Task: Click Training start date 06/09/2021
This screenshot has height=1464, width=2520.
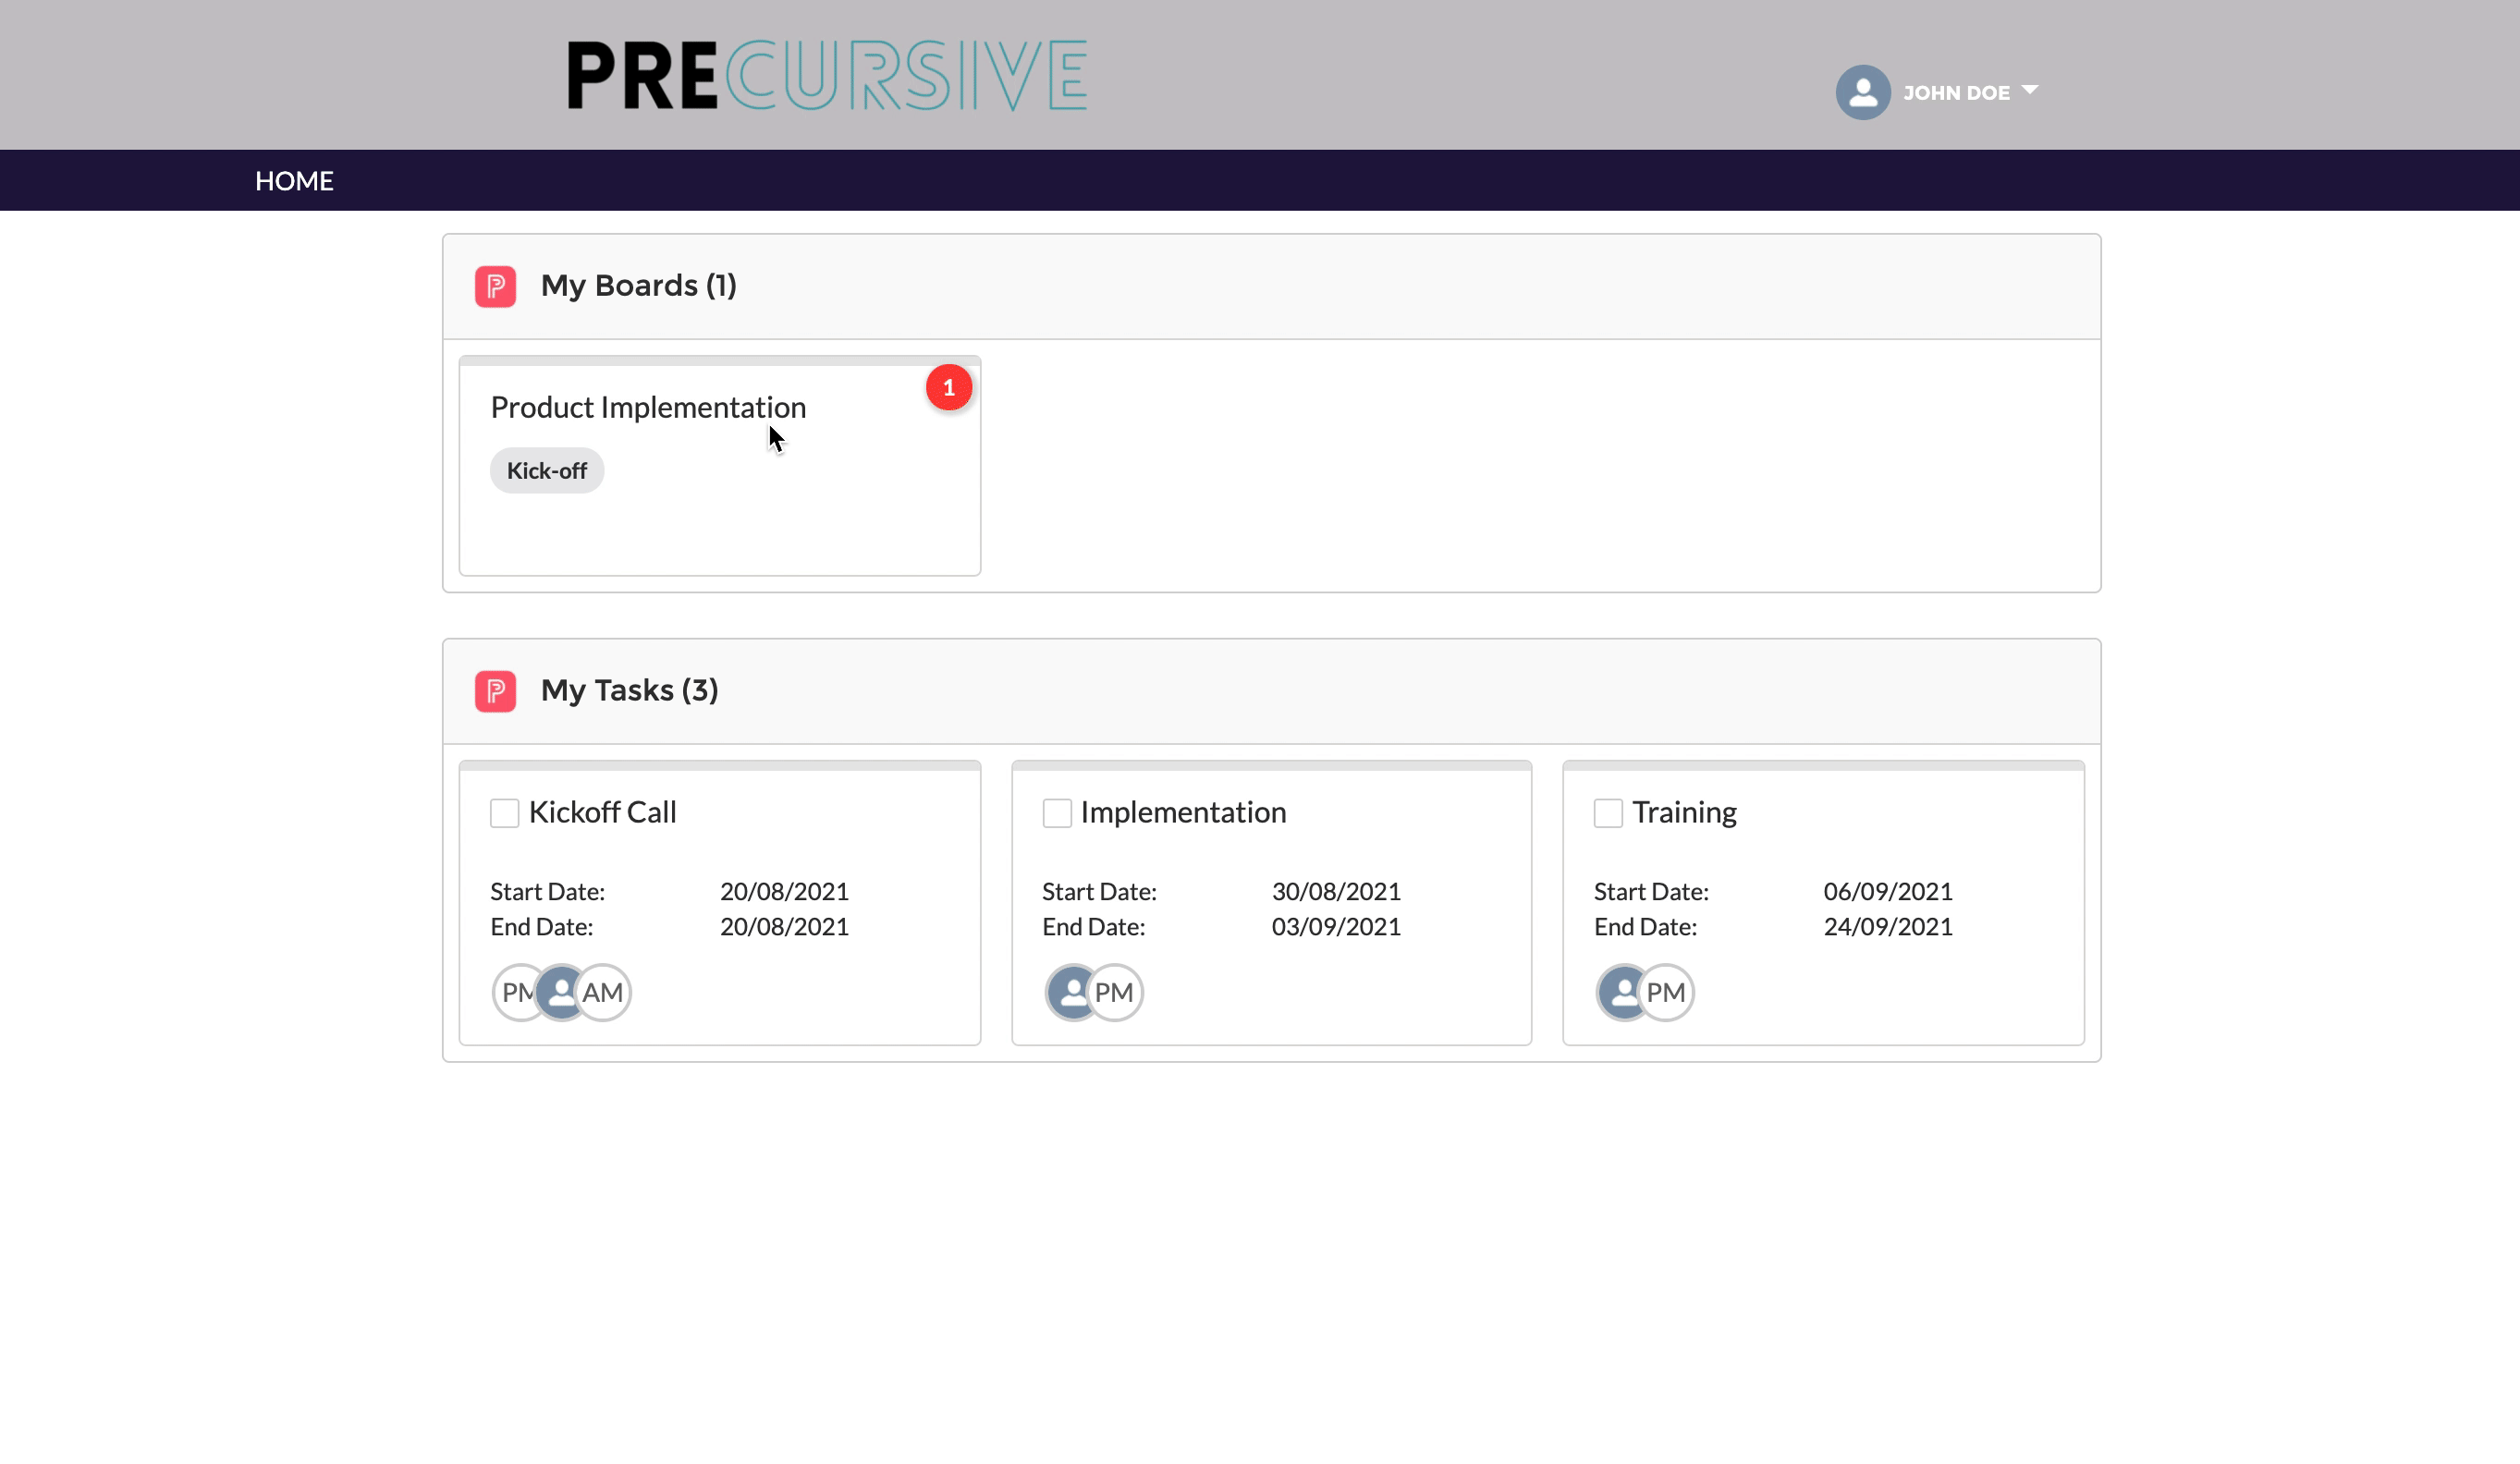Action: click(1888, 891)
